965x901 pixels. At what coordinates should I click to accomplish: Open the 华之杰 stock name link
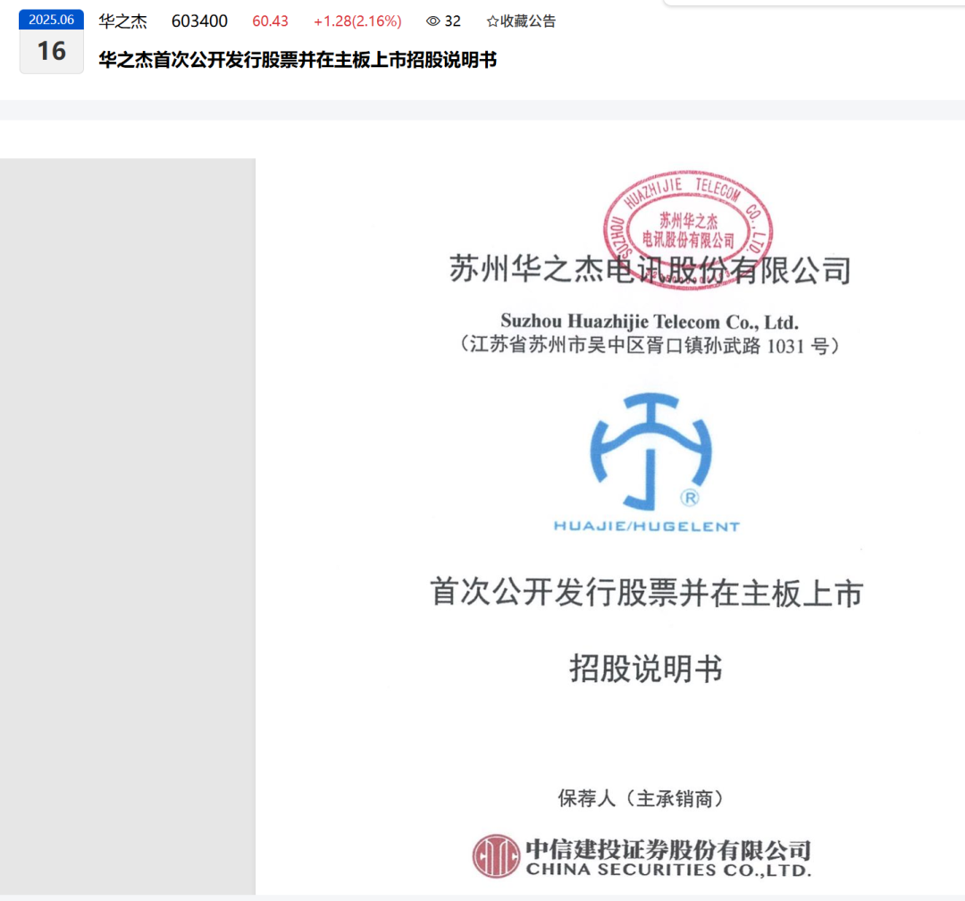tap(122, 21)
